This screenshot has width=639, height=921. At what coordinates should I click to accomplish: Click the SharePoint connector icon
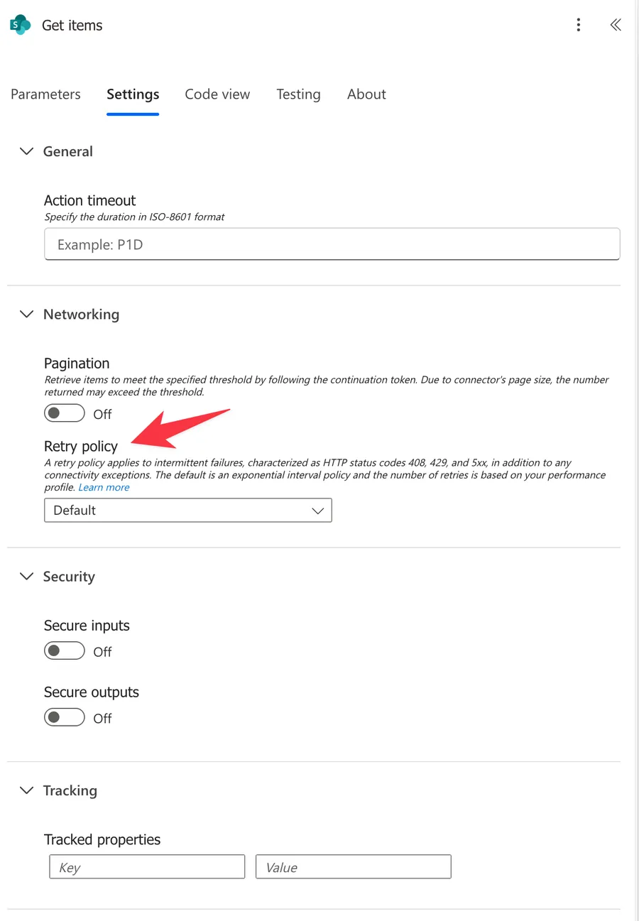coord(21,24)
